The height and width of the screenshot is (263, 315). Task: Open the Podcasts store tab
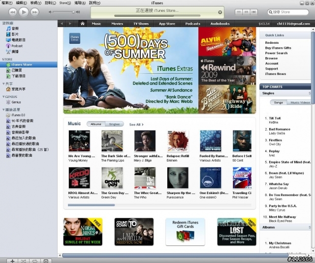tap(192, 24)
